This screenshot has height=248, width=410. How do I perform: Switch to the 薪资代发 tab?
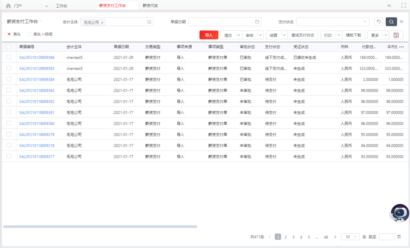[150, 5]
